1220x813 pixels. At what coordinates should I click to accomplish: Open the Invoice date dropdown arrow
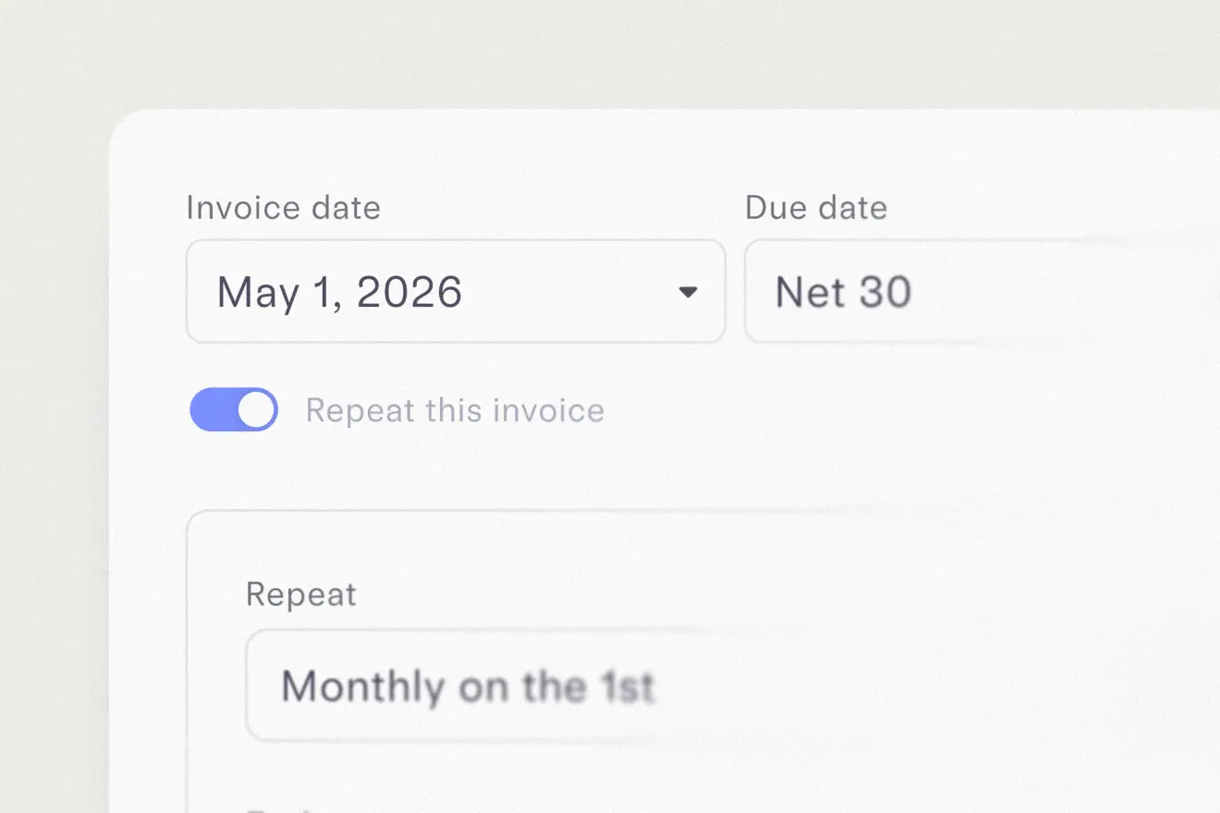(x=688, y=291)
